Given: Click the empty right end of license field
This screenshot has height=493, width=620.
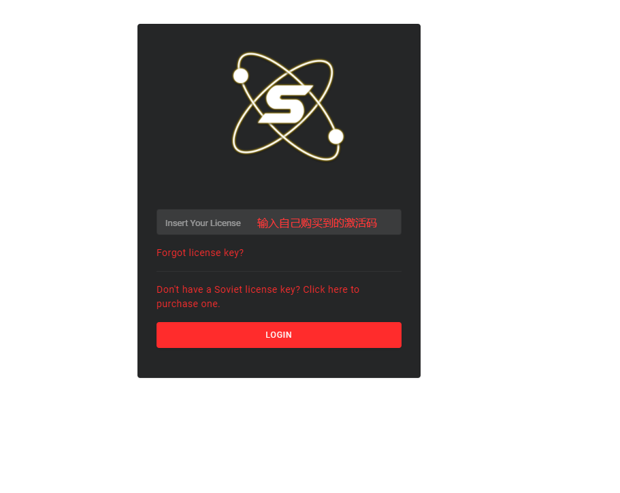Looking at the screenshot, I should [x=389, y=222].
